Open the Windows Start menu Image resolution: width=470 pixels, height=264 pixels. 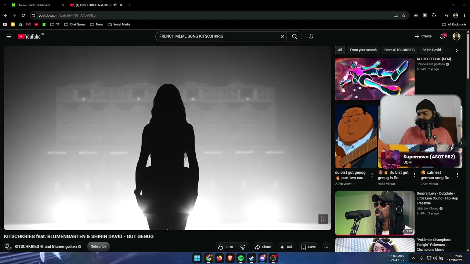(x=197, y=258)
